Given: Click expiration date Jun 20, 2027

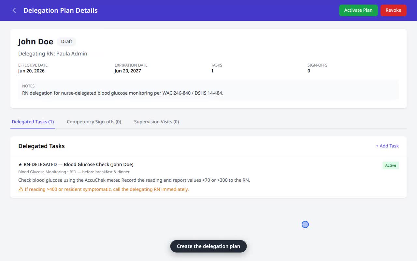Looking at the screenshot, I should coord(128,71).
